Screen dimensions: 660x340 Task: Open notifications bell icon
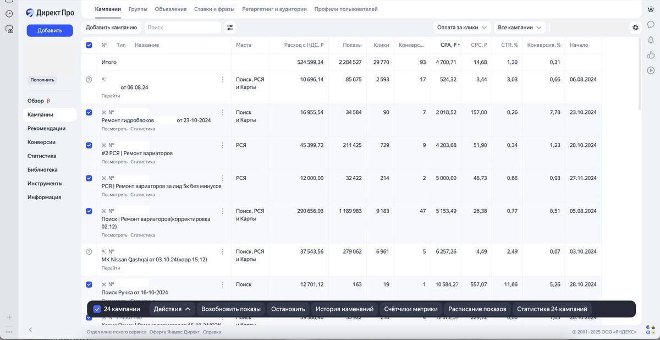coord(651,40)
